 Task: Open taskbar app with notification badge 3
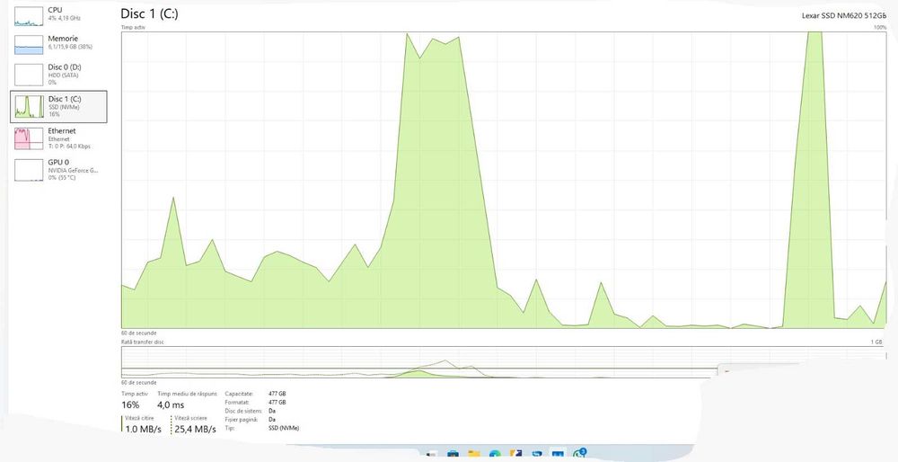(579, 454)
